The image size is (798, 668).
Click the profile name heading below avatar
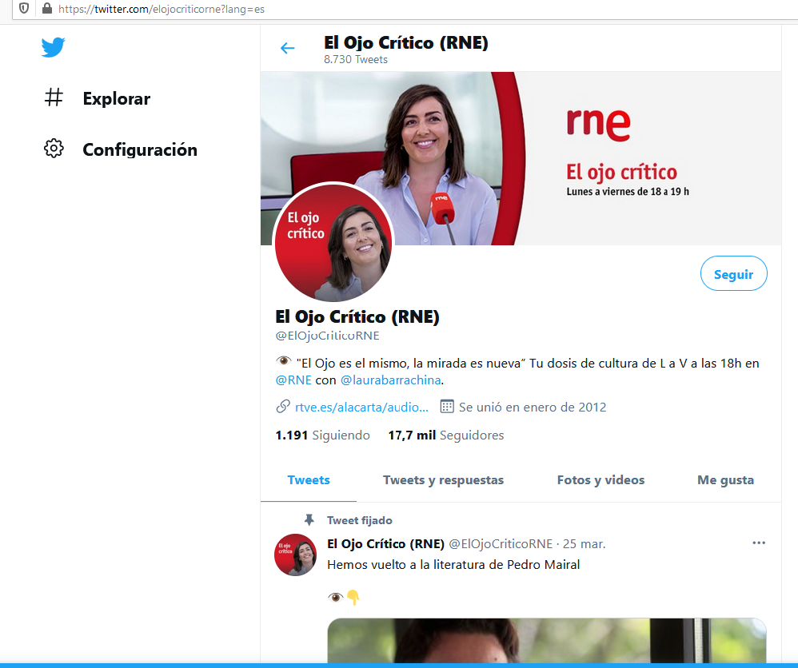tap(357, 316)
